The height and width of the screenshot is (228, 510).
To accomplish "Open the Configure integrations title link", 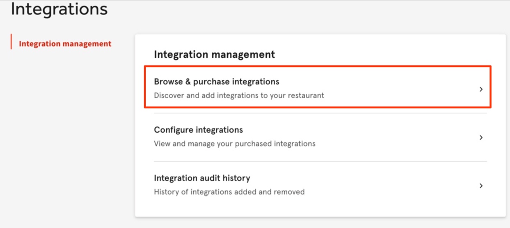I will click(x=198, y=130).
